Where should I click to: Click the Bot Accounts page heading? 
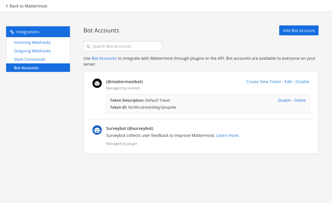click(101, 30)
